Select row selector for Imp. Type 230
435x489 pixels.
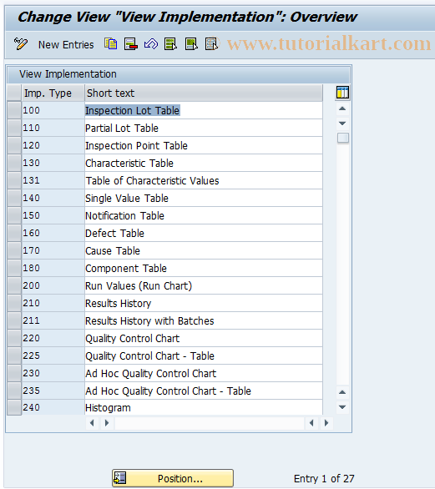coord(14,373)
